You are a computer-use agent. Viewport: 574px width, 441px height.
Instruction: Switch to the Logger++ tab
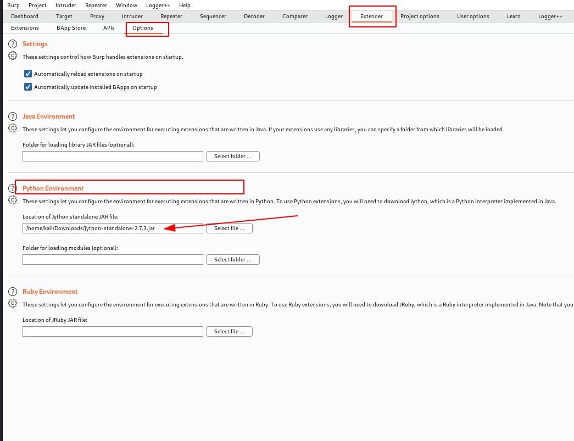coord(550,16)
